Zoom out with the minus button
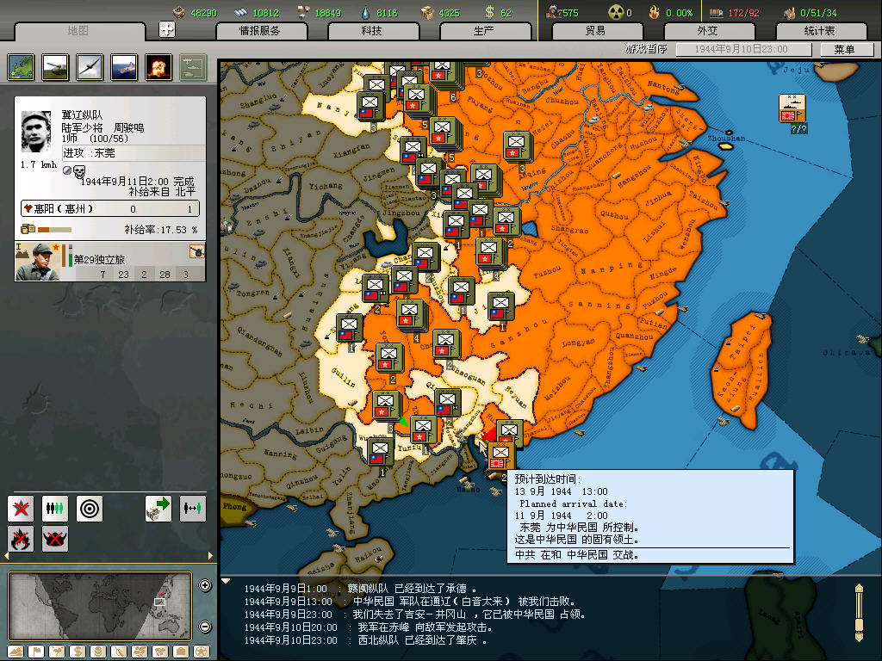This screenshot has height=661, width=882. pyautogui.click(x=205, y=627)
